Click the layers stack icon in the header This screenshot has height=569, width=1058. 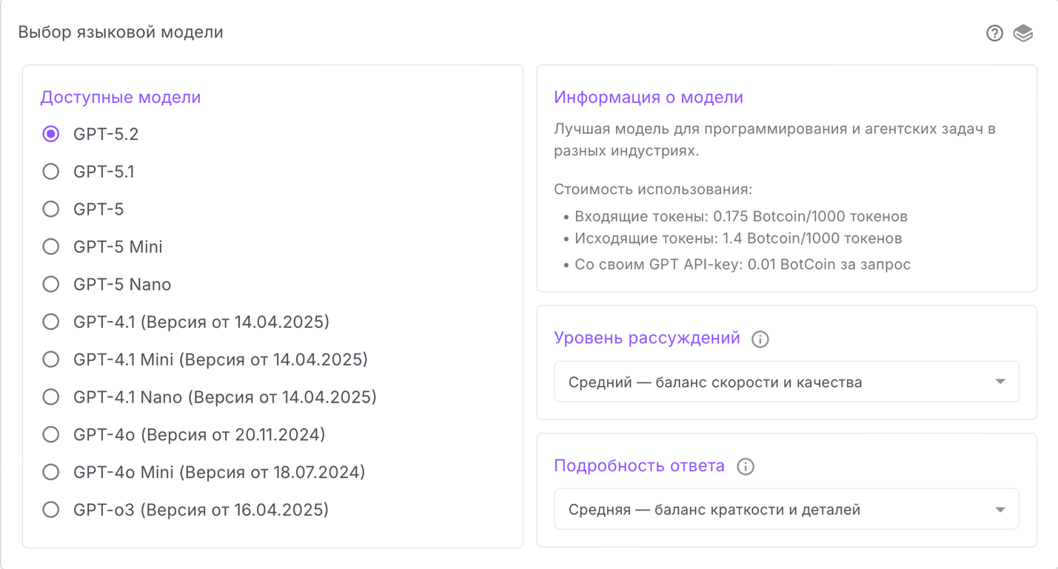[x=1024, y=33]
